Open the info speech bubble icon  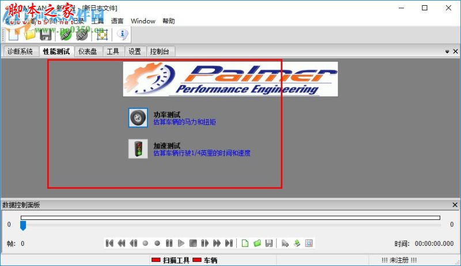122,35
